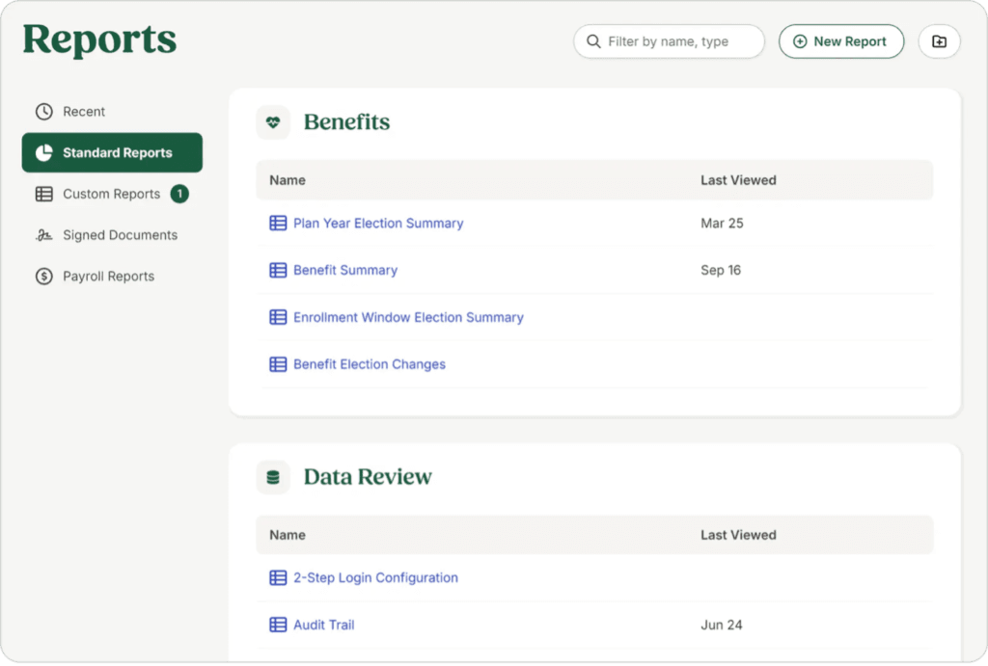
Task: Open the Enrollment Window Election Summary report
Action: click(407, 317)
